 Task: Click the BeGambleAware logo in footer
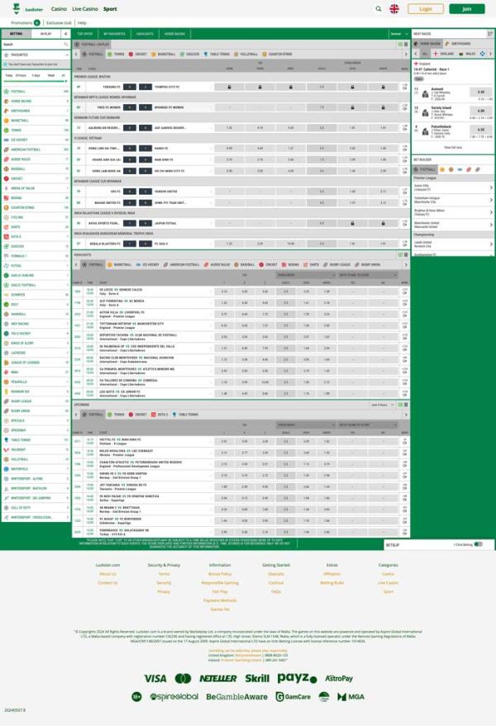pyautogui.click(x=236, y=696)
